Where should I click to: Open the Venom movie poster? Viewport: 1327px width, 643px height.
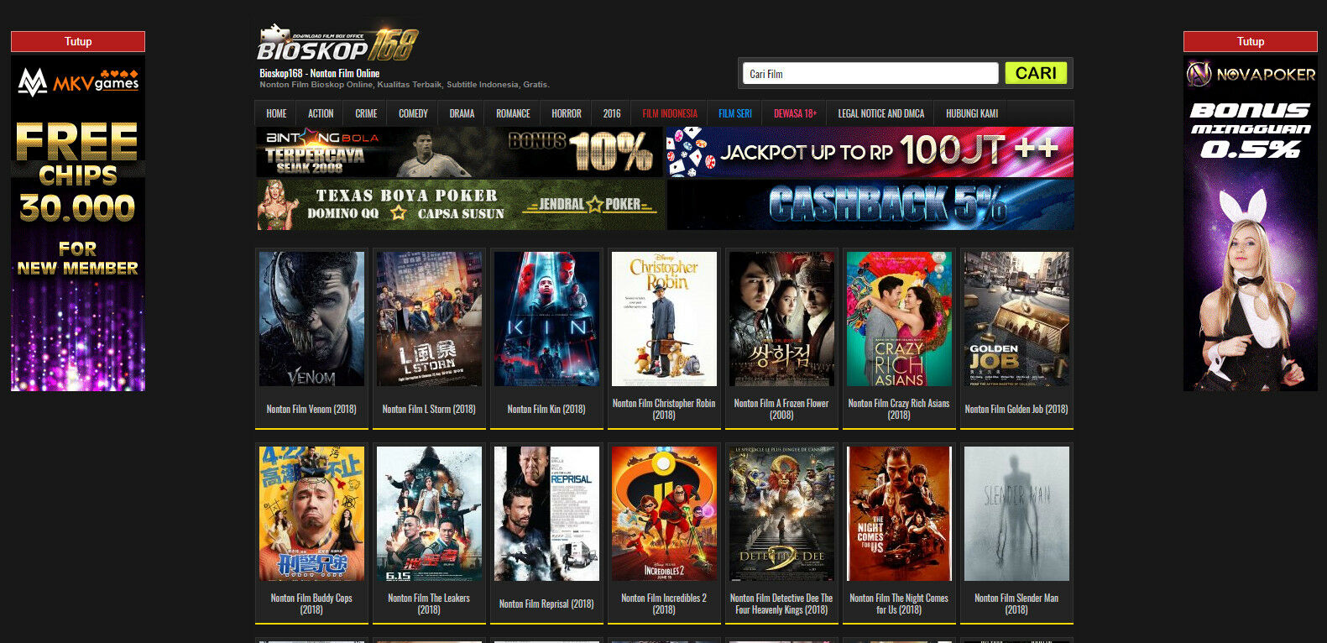pyautogui.click(x=311, y=319)
